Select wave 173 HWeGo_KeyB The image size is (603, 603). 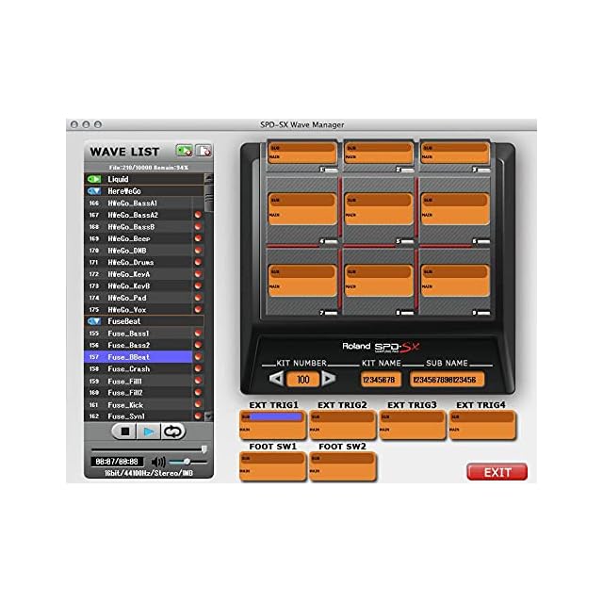click(139, 286)
